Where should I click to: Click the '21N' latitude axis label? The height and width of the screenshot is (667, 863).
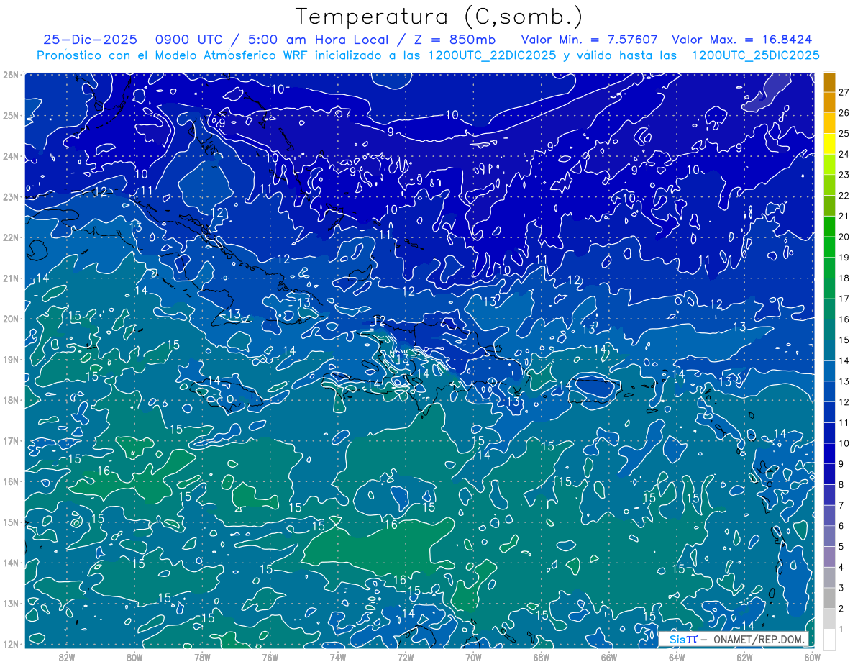pos(10,278)
